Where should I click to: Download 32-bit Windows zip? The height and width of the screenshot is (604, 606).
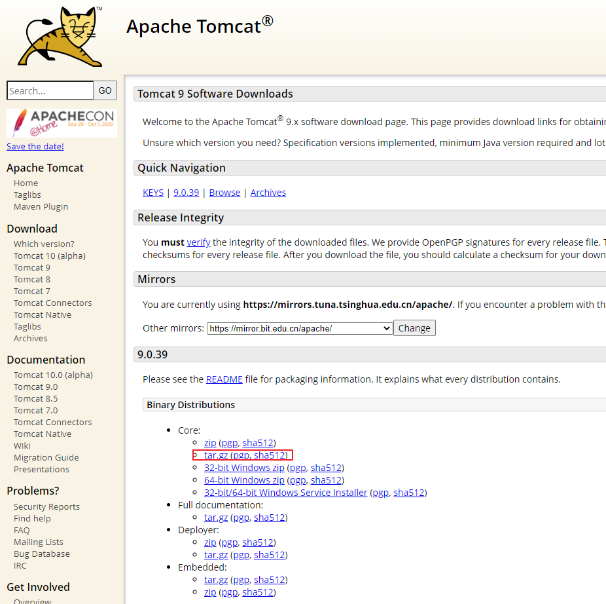[x=244, y=468]
